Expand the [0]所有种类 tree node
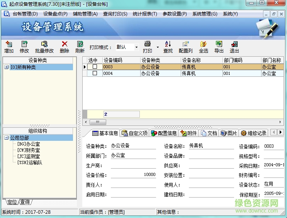 coord(7,67)
